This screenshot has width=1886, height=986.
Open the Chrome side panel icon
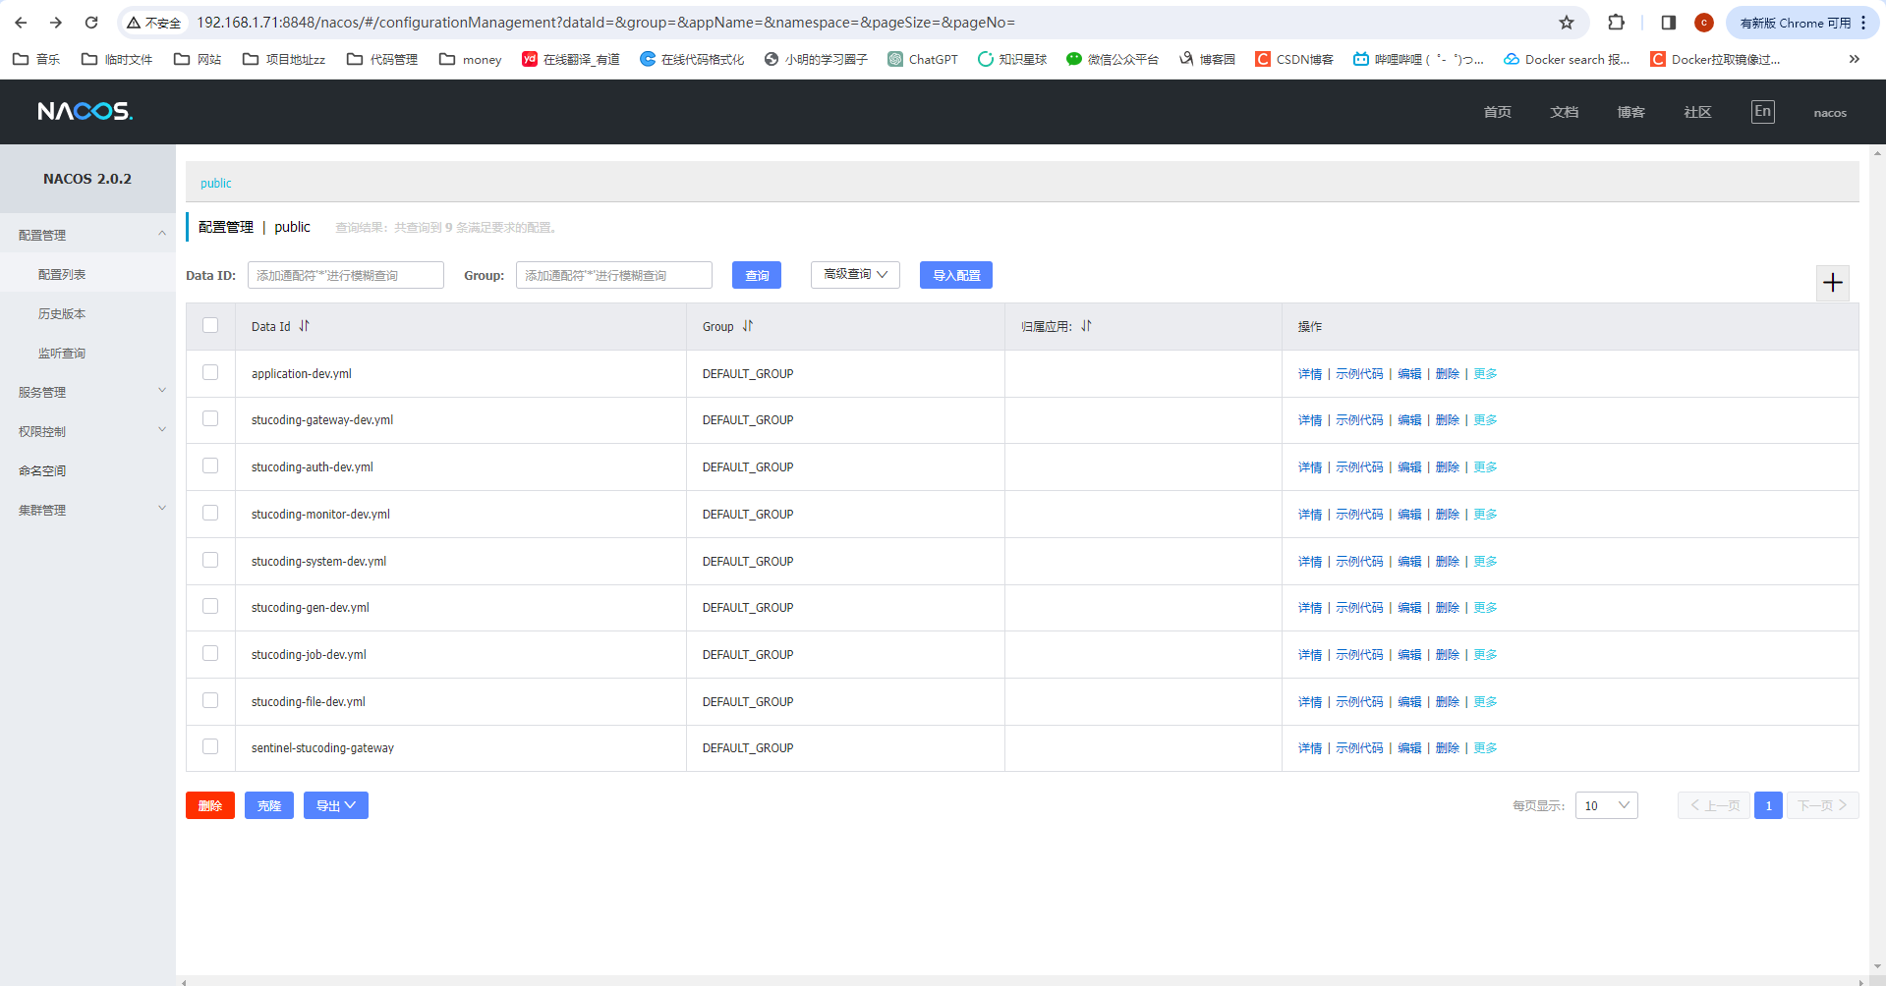click(x=1668, y=23)
